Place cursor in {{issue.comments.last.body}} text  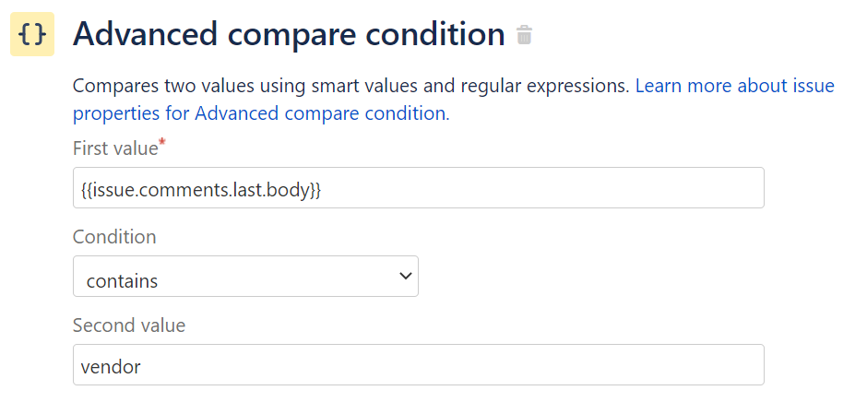tap(201, 189)
